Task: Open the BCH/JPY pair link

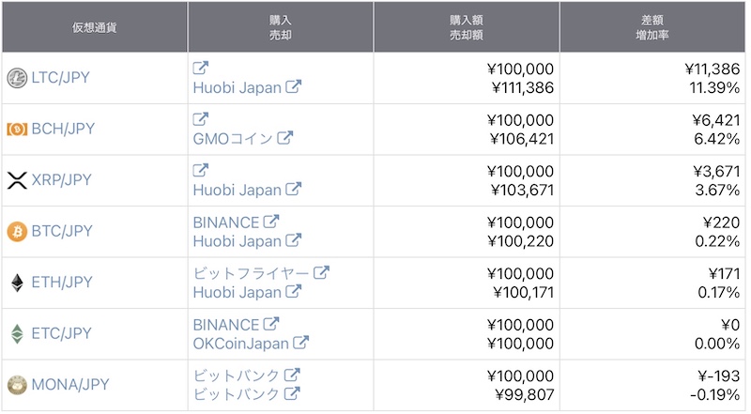Action: (x=63, y=129)
